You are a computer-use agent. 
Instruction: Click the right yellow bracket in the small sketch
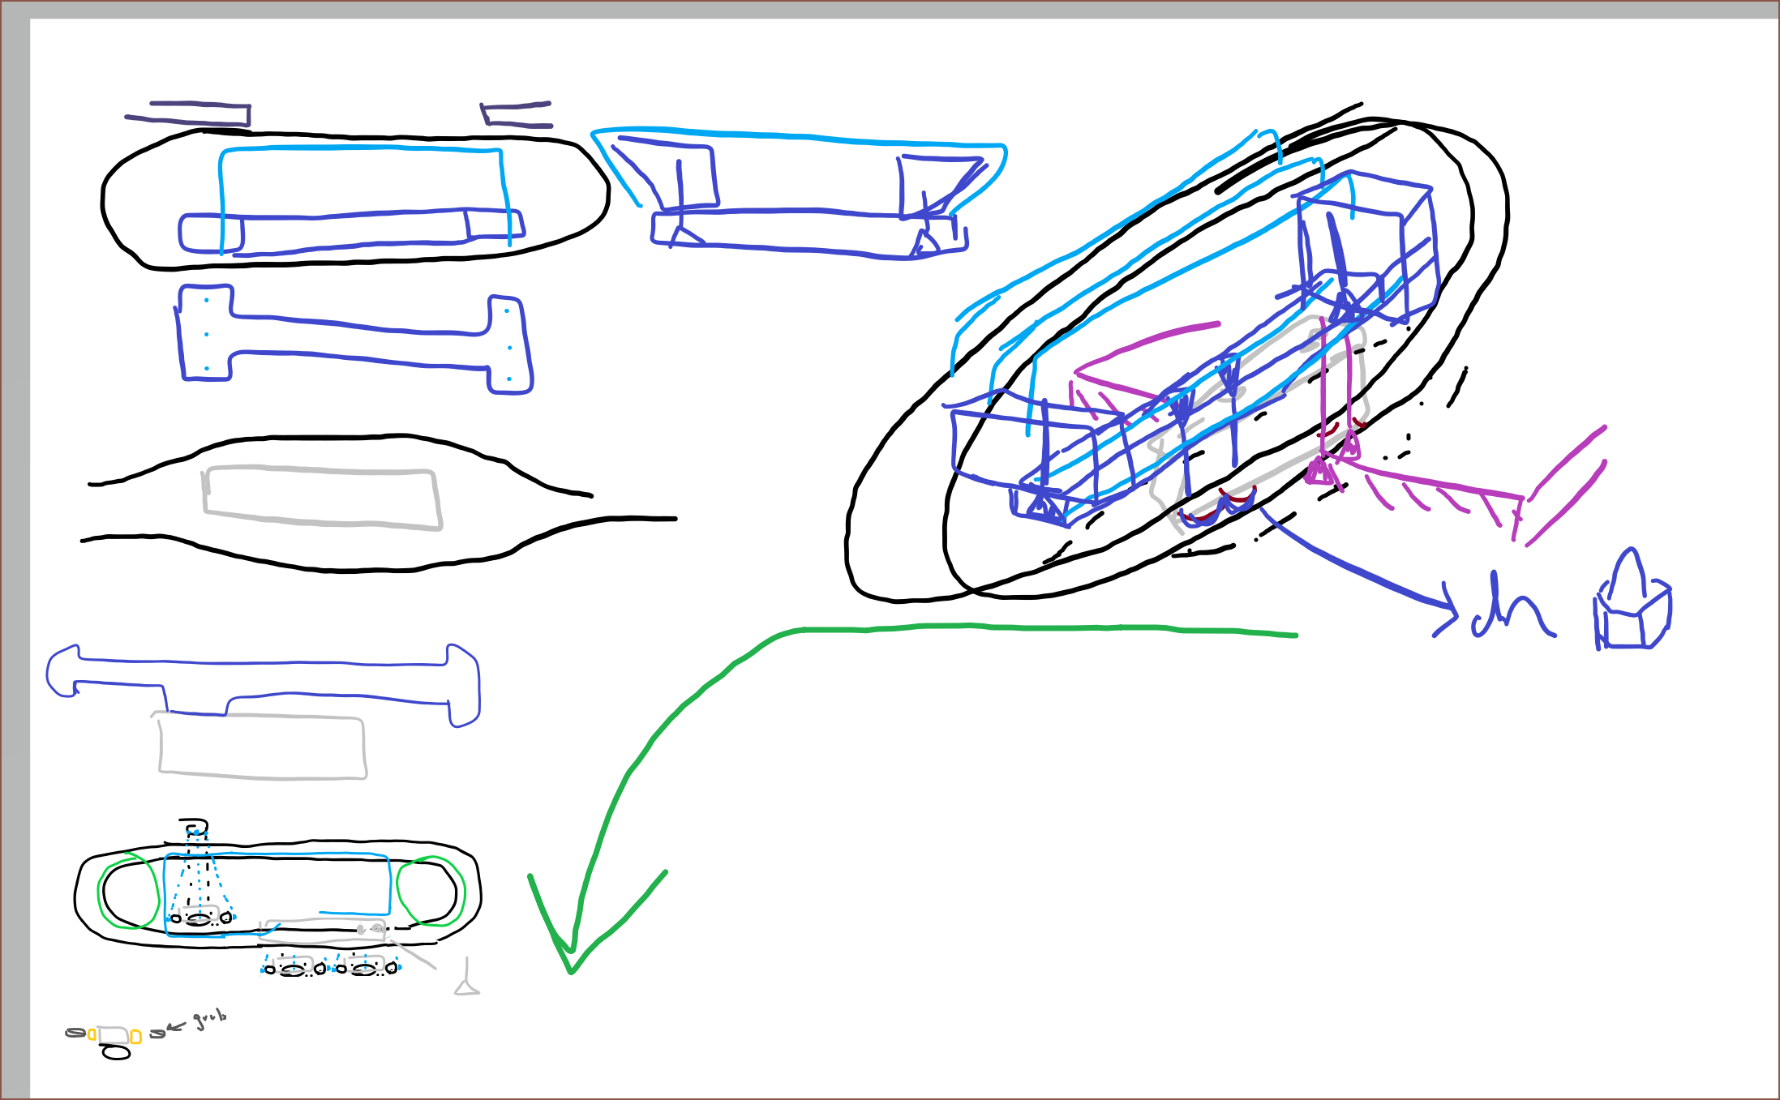coord(135,1037)
